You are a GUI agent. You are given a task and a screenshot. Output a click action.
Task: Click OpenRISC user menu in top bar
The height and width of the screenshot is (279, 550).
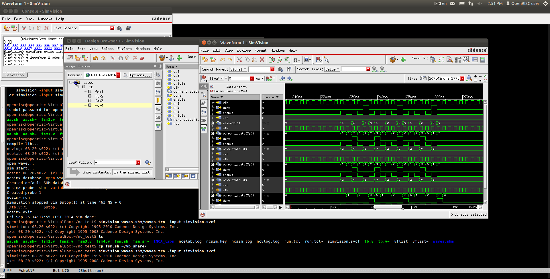coord(523,3)
